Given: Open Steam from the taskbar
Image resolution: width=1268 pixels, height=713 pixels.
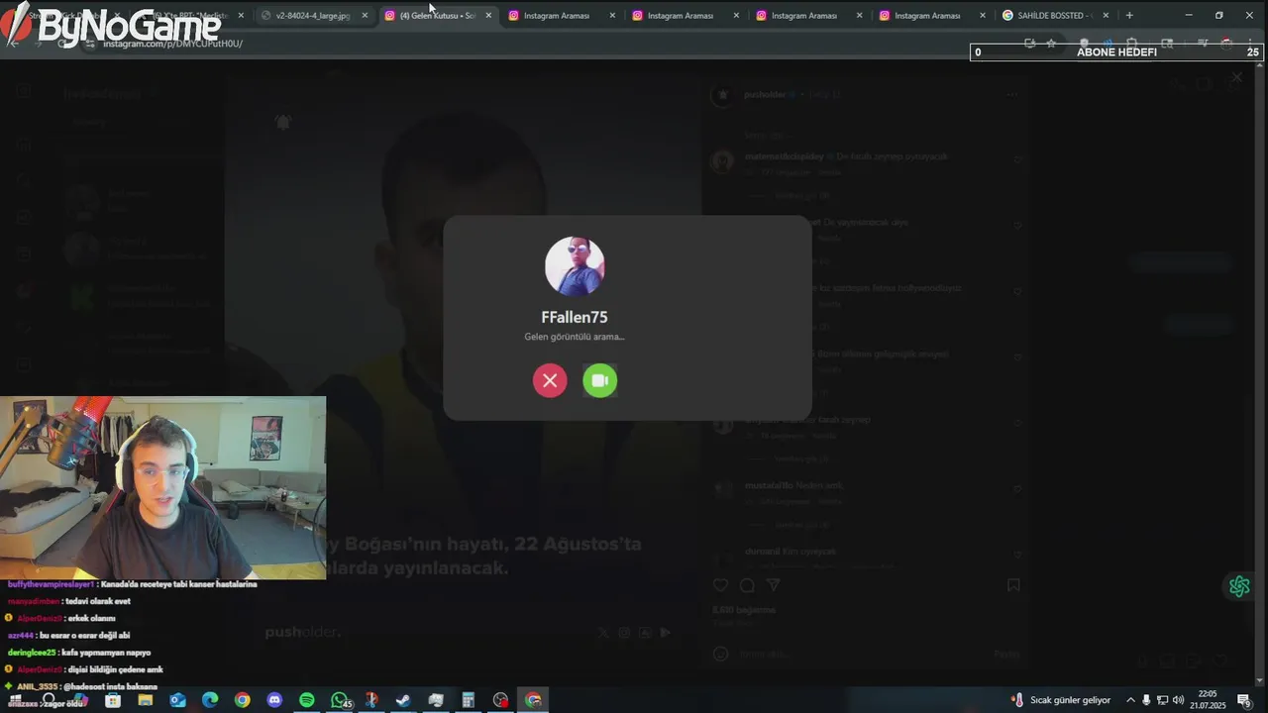Looking at the screenshot, I should [403, 700].
